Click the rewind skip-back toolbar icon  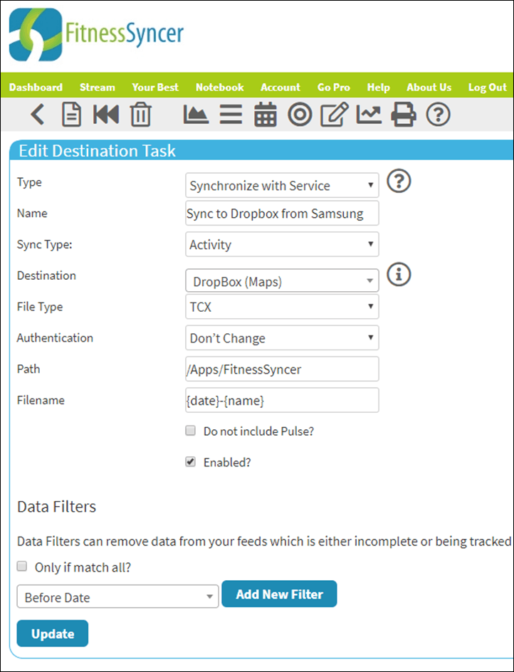(106, 115)
